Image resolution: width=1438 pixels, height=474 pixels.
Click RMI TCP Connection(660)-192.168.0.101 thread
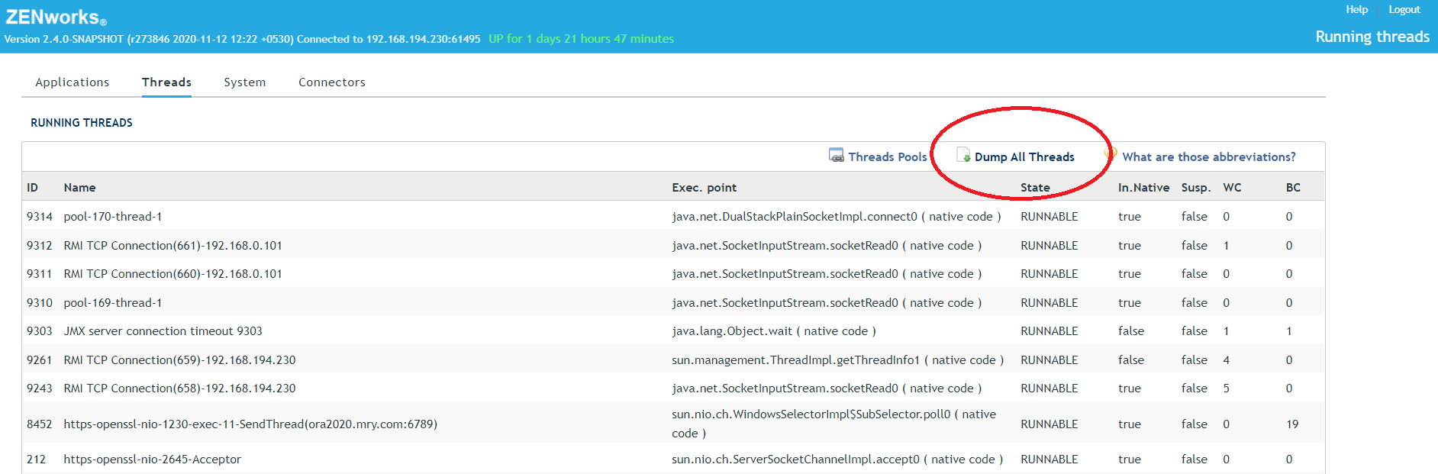[x=172, y=274]
